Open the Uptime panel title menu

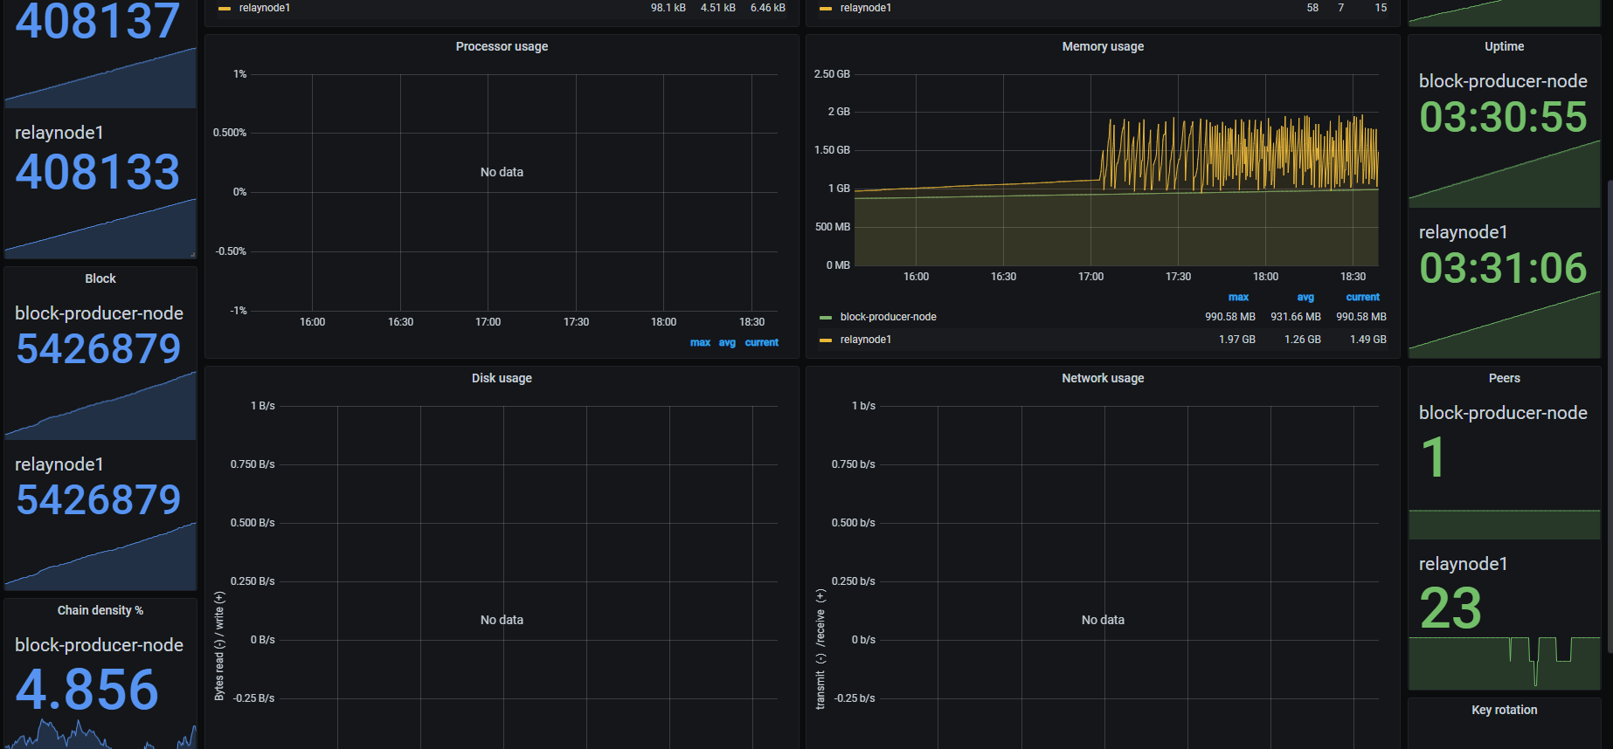tap(1504, 46)
